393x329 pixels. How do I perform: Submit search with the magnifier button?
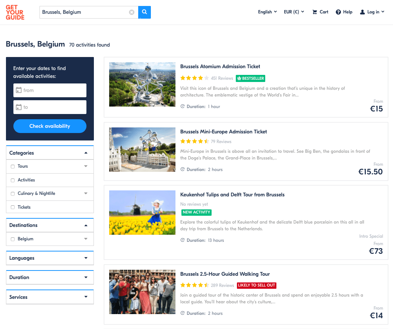point(145,12)
